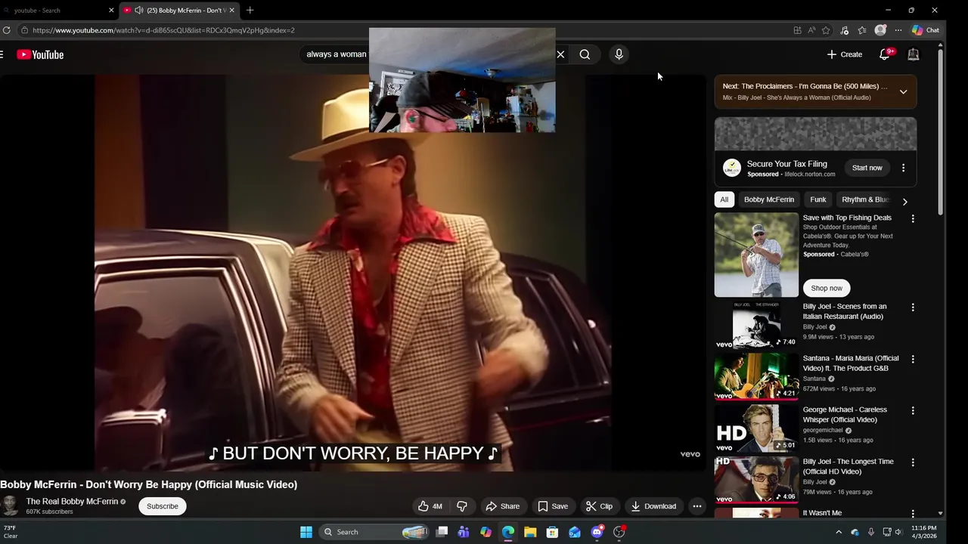Image resolution: width=968 pixels, height=544 pixels.
Task: Open the Windows Start menu
Action: [306, 532]
